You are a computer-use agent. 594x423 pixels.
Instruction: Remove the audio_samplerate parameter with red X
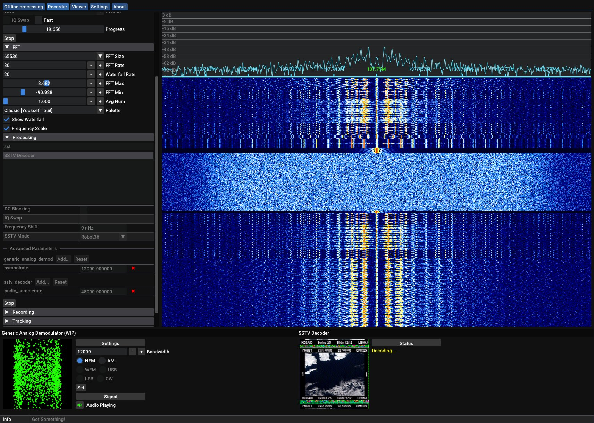(x=133, y=291)
